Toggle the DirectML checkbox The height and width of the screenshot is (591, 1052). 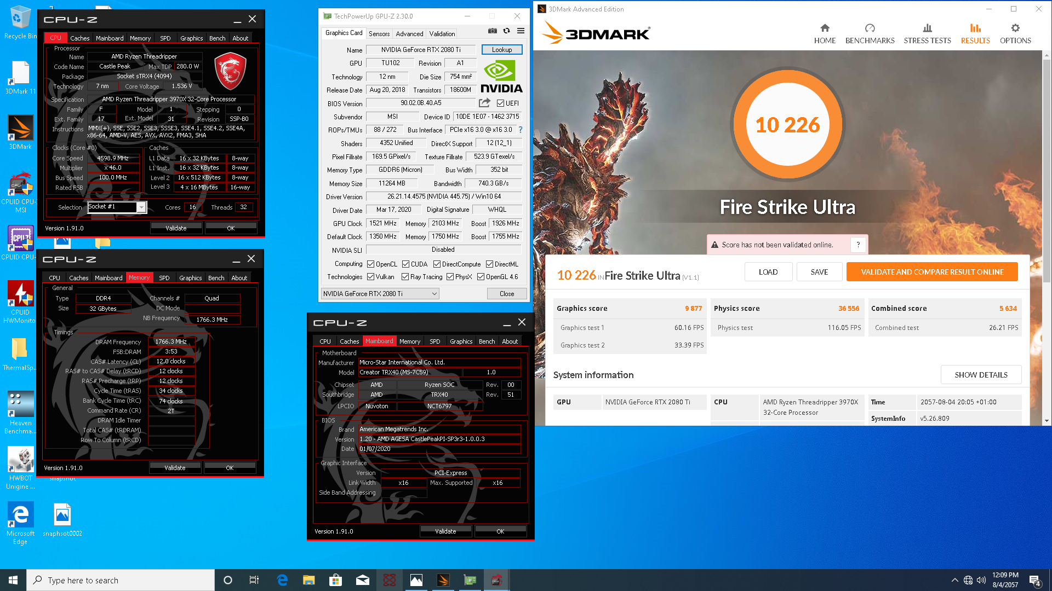click(490, 264)
